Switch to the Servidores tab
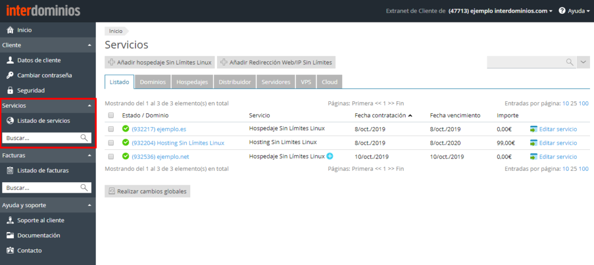Screen dimensions: 594x265 (x=276, y=82)
